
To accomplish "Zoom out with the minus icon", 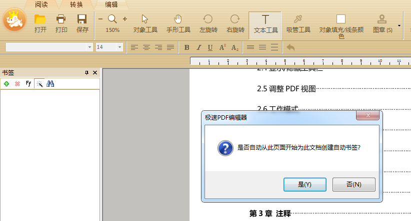I will (100, 19).
